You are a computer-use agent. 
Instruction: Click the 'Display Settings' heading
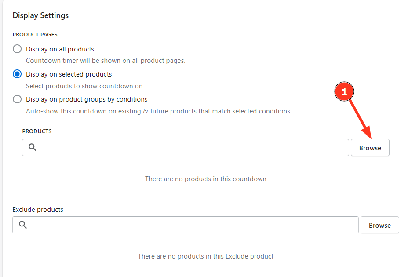click(40, 15)
